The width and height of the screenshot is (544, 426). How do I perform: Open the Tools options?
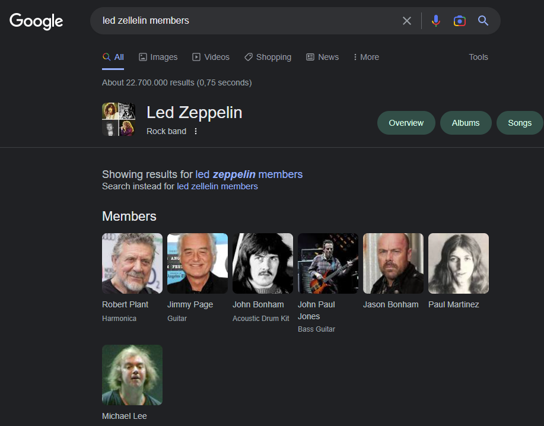click(x=478, y=57)
